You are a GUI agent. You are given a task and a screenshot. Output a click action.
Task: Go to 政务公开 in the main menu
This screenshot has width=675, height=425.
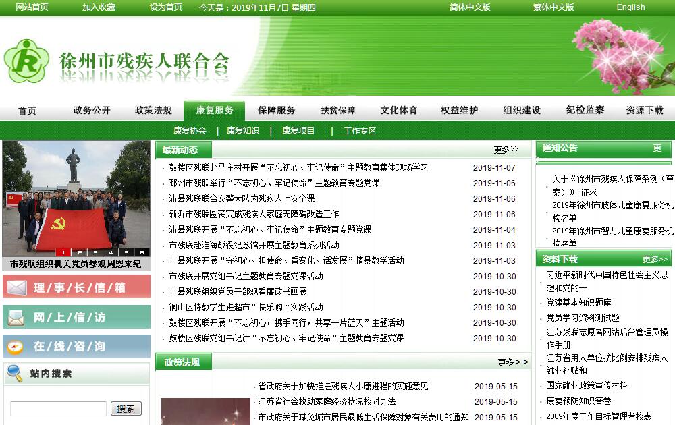click(x=92, y=110)
